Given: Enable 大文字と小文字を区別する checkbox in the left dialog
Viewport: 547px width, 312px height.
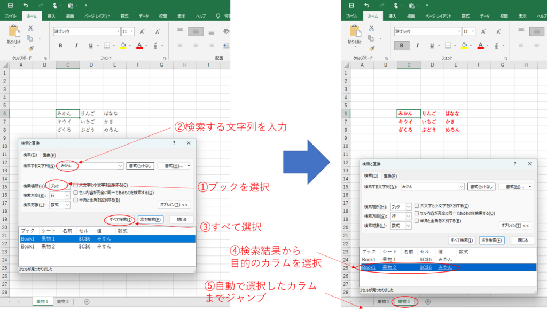Looking at the screenshot, I should click(x=76, y=185).
